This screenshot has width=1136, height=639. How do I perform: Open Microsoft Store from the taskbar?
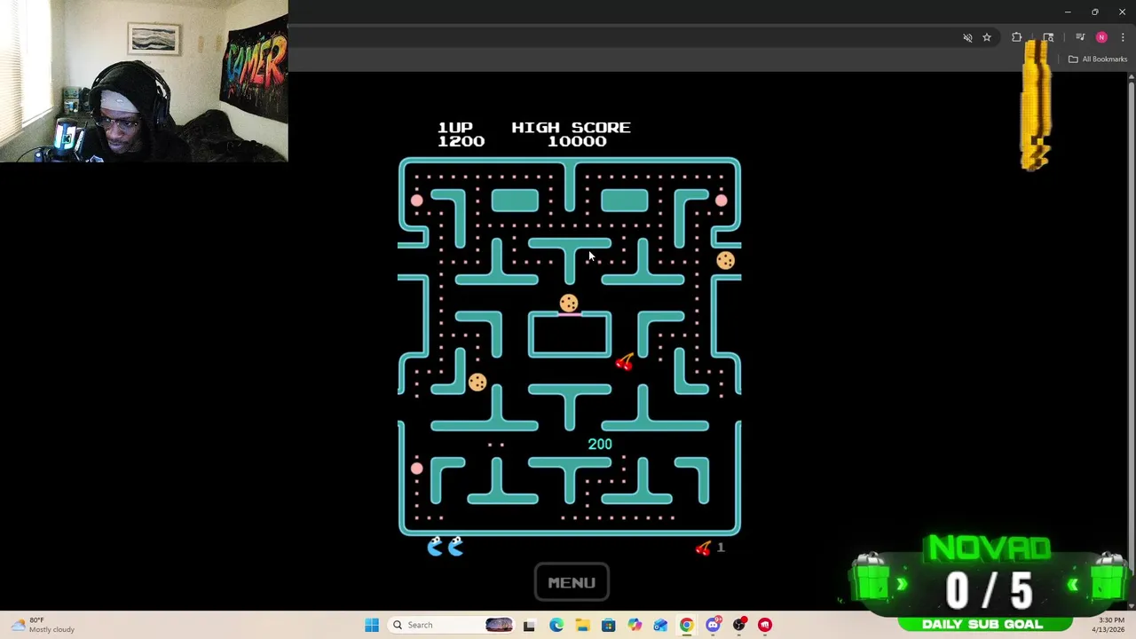click(608, 625)
